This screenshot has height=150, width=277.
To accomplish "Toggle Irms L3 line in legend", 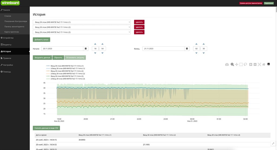I will coord(65,76).
